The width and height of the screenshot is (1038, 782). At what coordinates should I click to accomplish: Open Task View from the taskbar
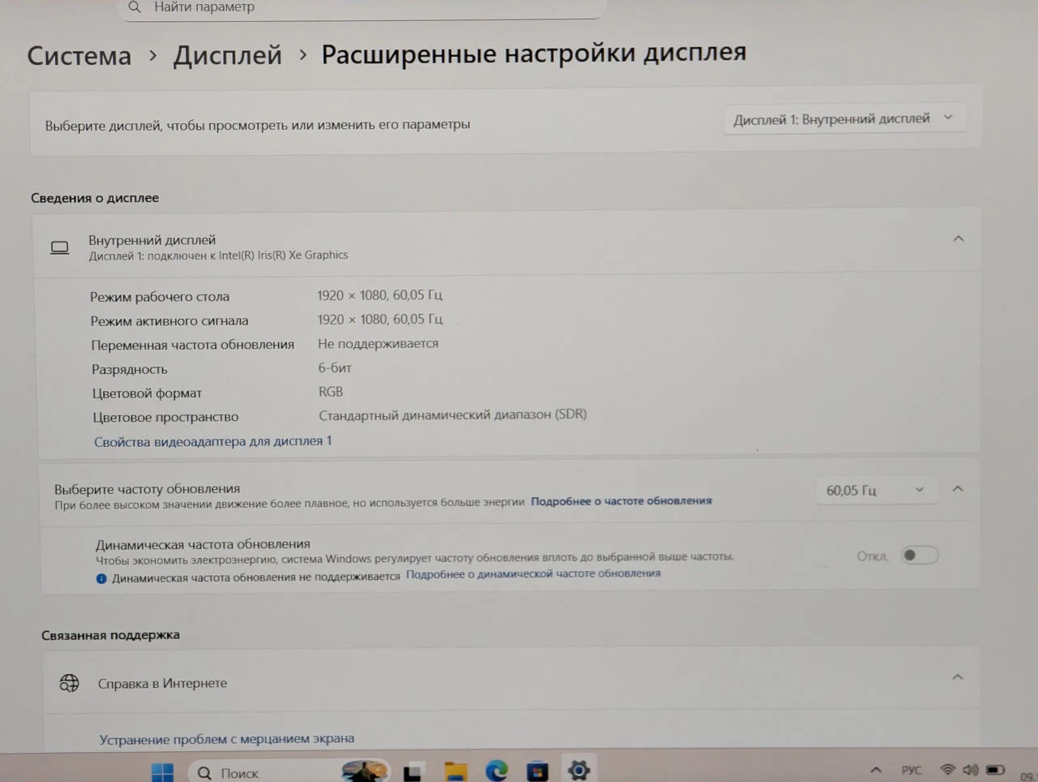coord(413,773)
